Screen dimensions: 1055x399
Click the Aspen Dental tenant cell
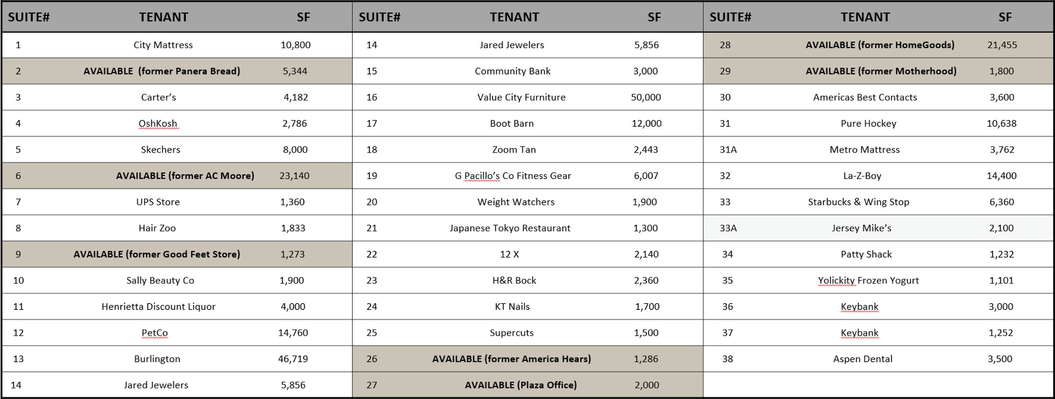(863, 359)
